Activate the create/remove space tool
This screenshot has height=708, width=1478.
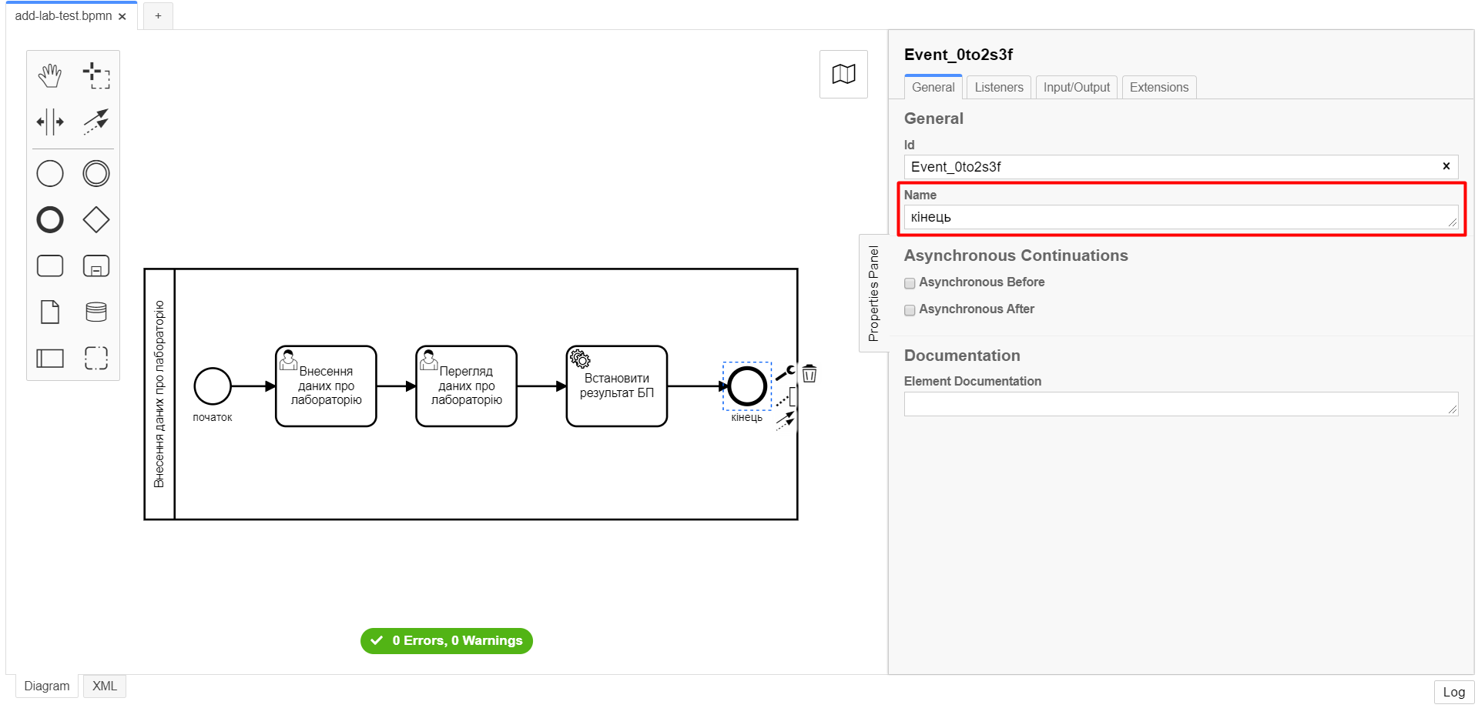[50, 122]
